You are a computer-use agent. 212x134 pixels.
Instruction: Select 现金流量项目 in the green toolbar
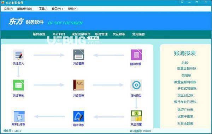(x=81, y=34)
